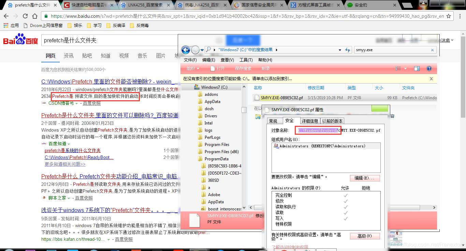The image size is (466, 251).
Task: Go to Chrome home page icon
Action: [x=35, y=16]
